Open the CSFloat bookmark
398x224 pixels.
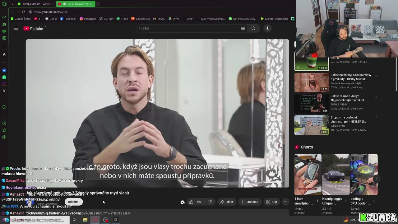(x=106, y=19)
